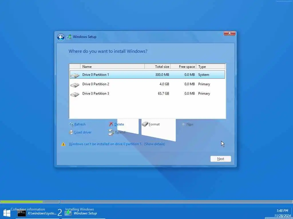
Task: Click the Next button
Action: tap(221, 159)
